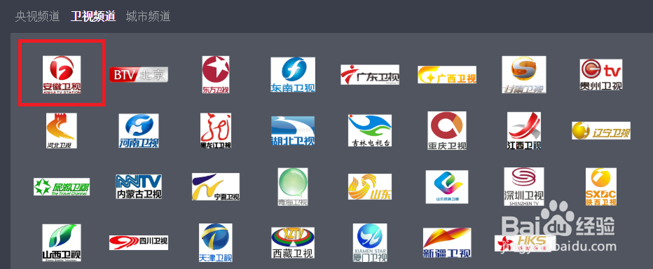Open the 安徽卫视 channel logo
The image size is (653, 269).
[62, 74]
